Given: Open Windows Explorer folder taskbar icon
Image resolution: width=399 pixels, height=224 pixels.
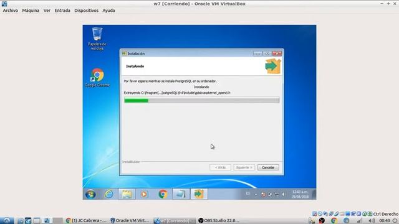Looking at the screenshot, I should 127,194.
